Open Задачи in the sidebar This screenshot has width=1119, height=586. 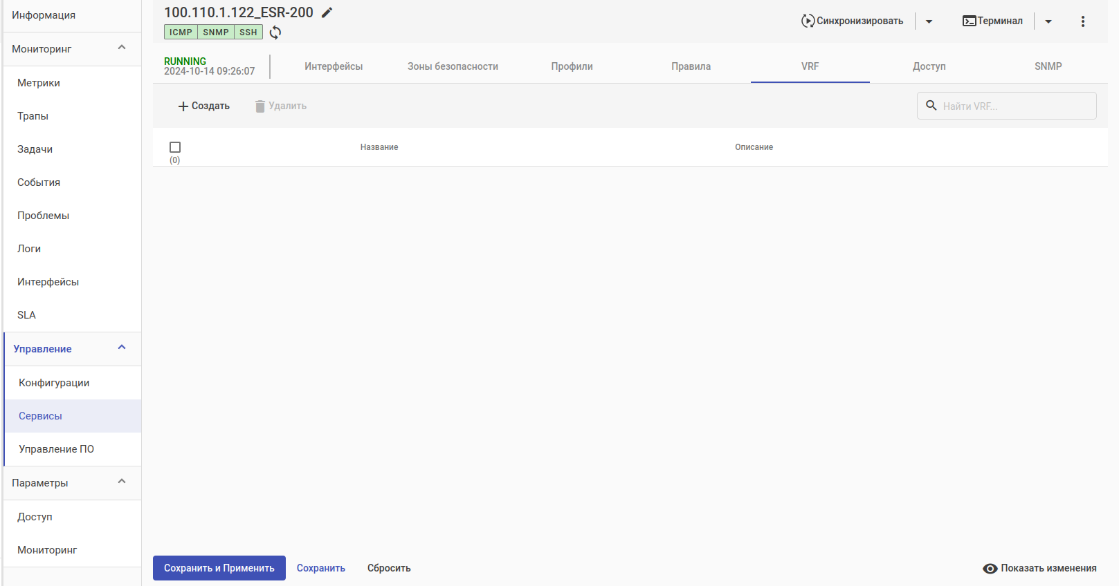tap(72, 149)
